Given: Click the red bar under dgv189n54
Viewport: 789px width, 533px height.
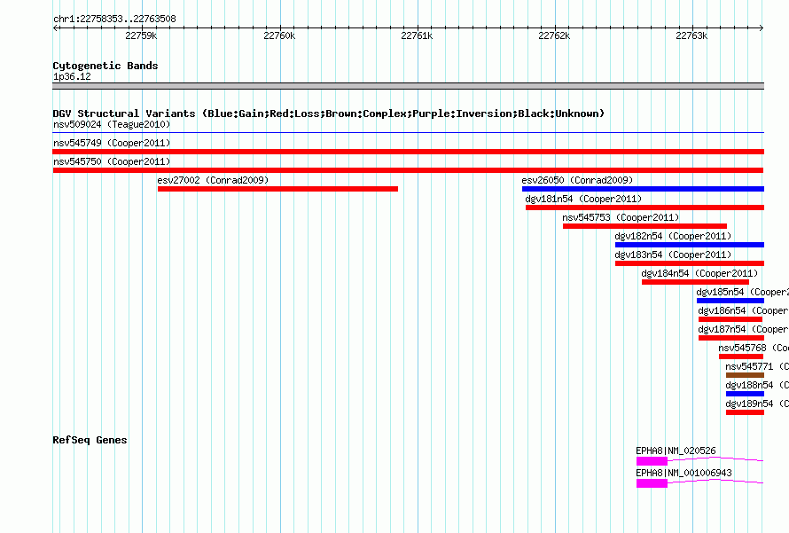Looking at the screenshot, I should click(x=745, y=412).
